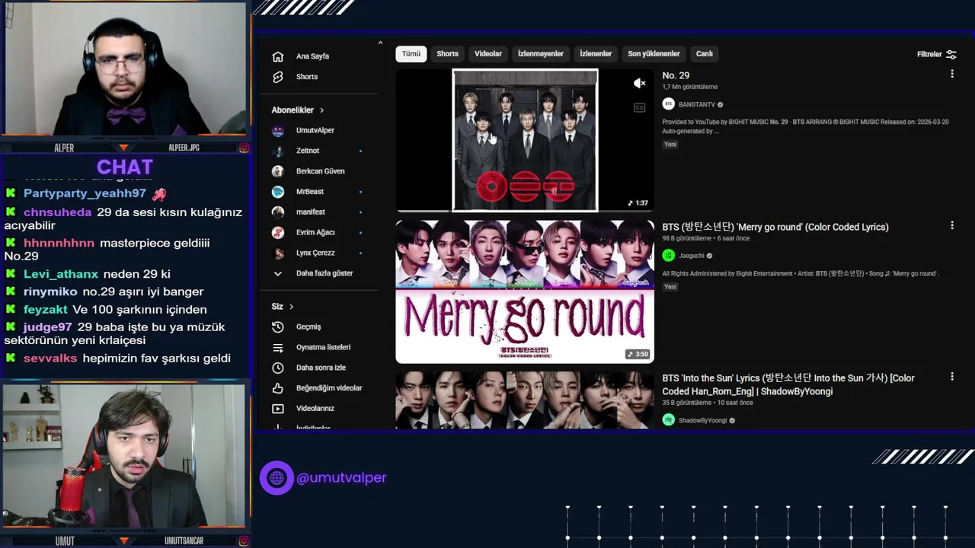Open the 'Merry go round' Color Coded Lyrics title

(x=775, y=227)
